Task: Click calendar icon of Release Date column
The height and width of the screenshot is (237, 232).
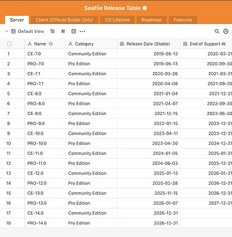Action: click(x=122, y=44)
